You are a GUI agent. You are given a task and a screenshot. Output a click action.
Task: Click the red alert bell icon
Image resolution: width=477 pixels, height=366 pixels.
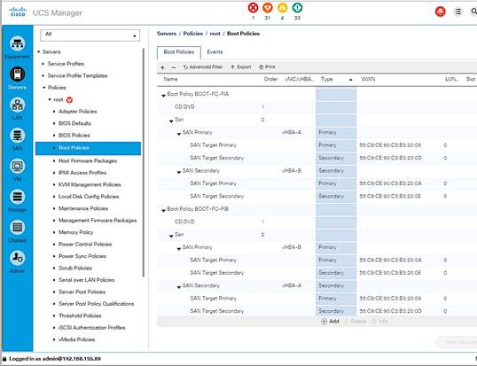pyautogui.click(x=440, y=12)
